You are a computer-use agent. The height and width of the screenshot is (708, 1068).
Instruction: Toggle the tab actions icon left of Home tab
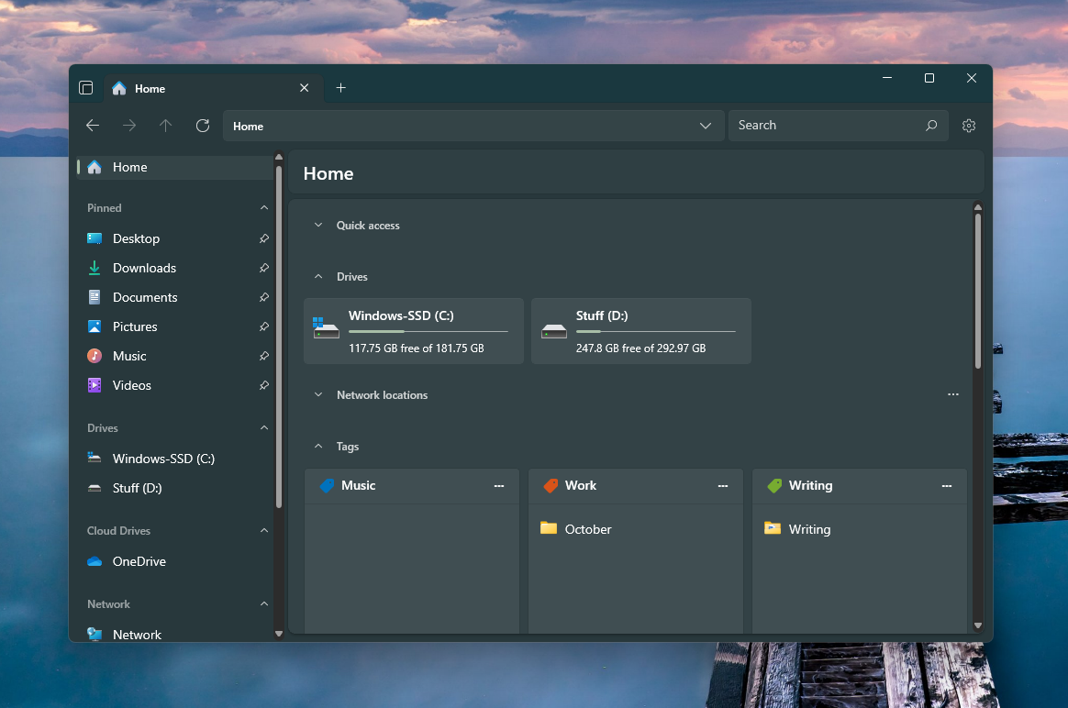click(x=86, y=88)
